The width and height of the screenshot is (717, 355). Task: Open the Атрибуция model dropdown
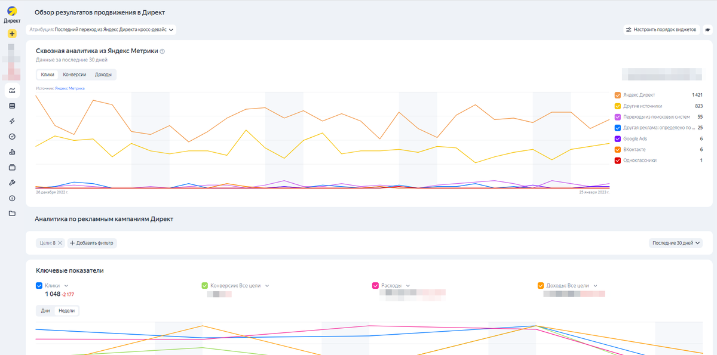point(101,29)
